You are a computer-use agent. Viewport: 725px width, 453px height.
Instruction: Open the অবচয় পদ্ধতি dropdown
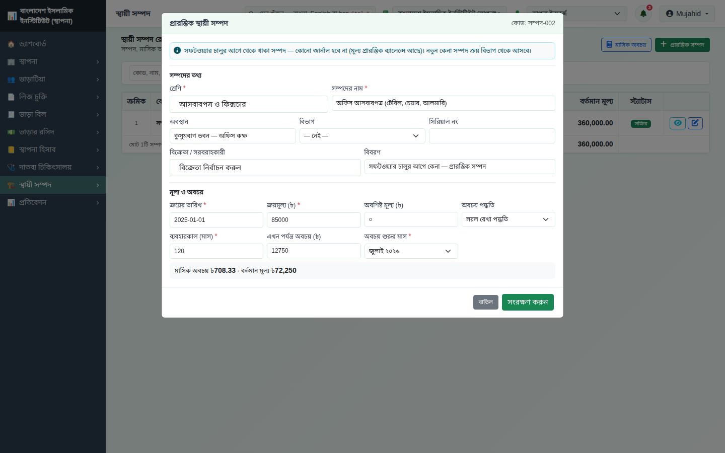click(509, 219)
